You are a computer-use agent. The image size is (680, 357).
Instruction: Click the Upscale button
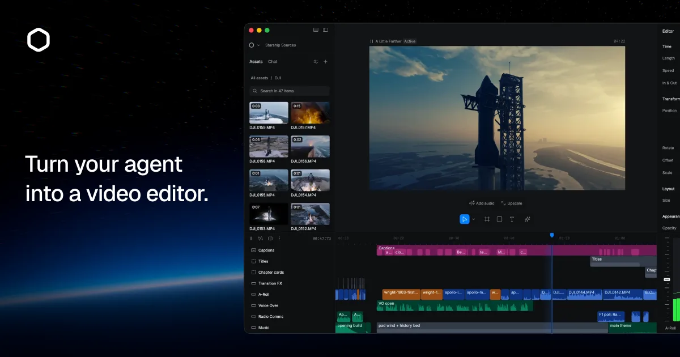click(x=512, y=203)
